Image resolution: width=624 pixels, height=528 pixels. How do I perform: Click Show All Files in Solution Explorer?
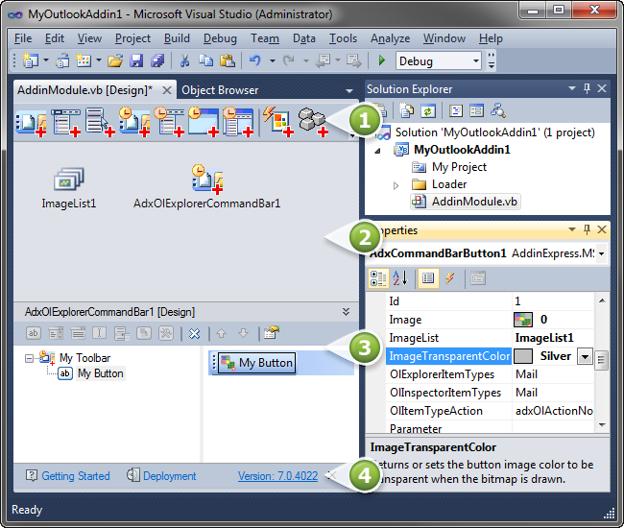[x=406, y=111]
